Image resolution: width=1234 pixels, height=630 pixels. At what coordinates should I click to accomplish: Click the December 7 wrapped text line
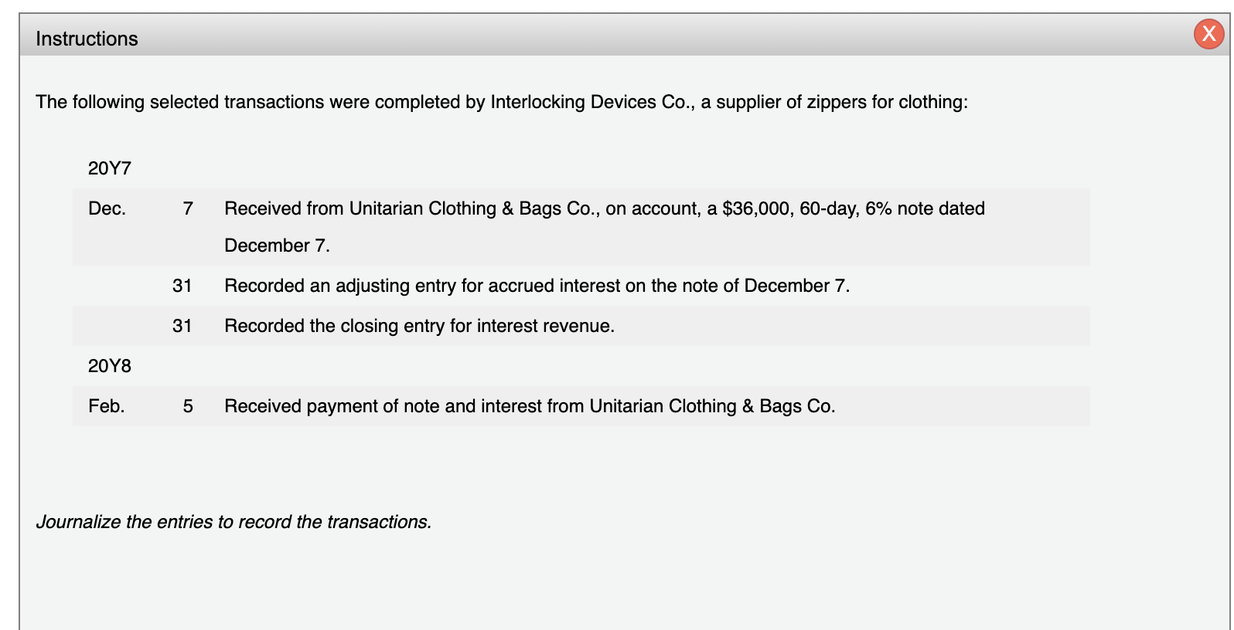tap(277, 246)
